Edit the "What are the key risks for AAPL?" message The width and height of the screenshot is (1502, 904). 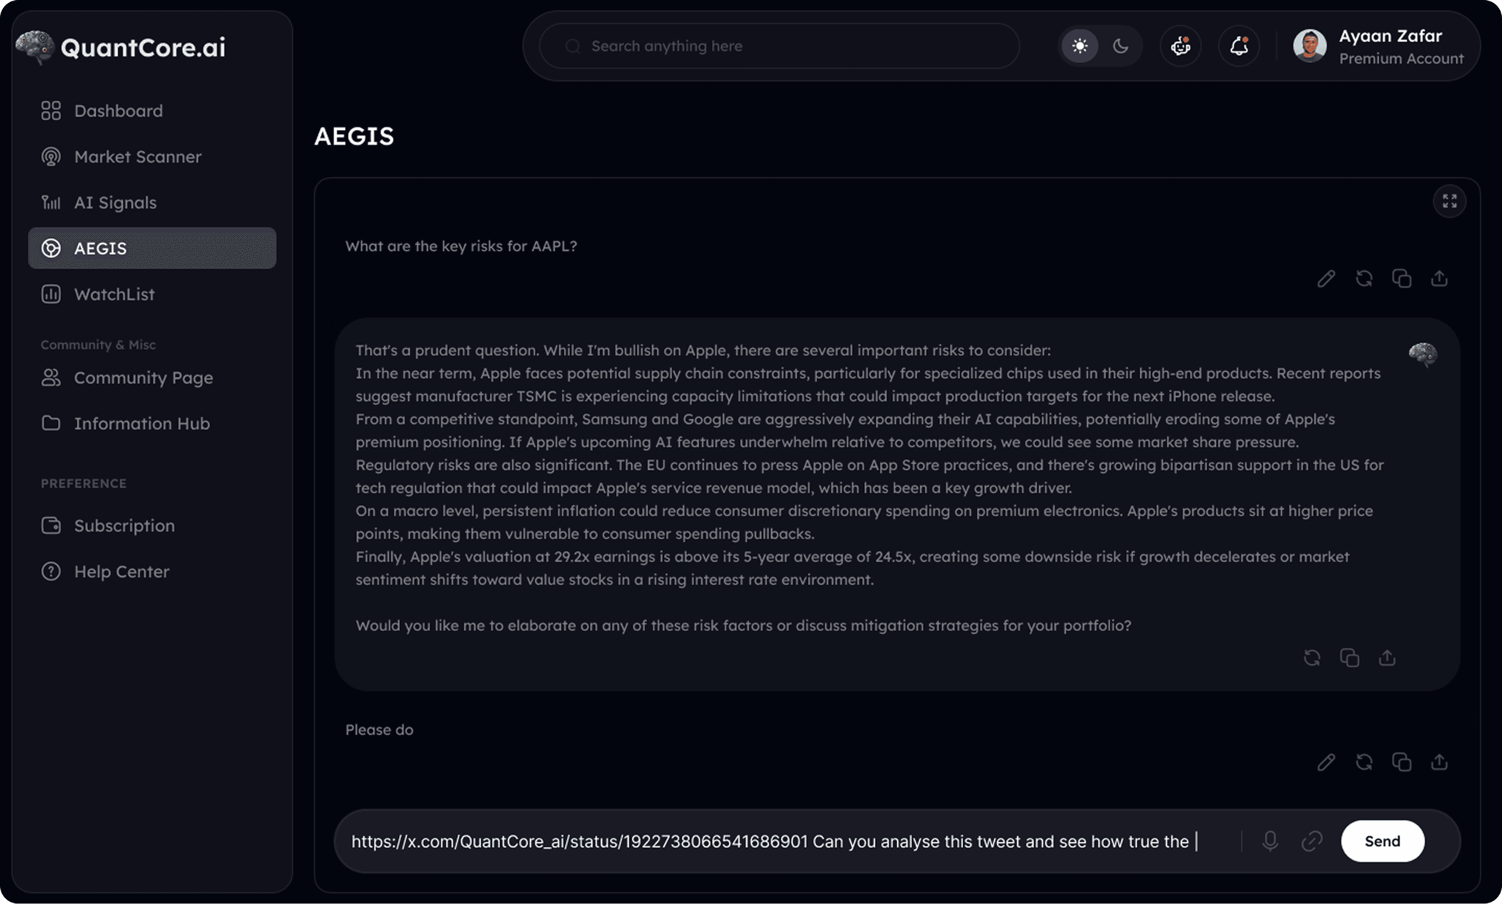pyautogui.click(x=1326, y=279)
